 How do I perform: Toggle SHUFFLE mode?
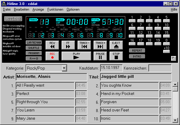tap(34, 48)
